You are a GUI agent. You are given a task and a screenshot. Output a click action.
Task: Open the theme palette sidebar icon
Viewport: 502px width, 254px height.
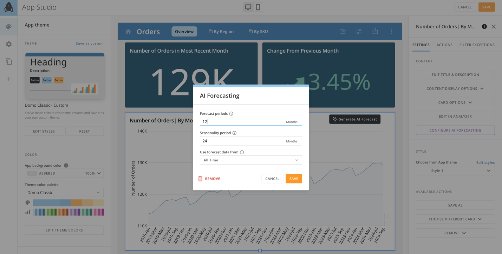(x=9, y=27)
